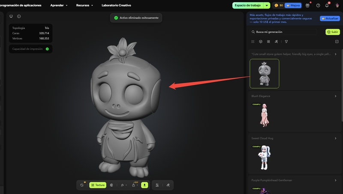Click the Vértices 160.353 value

click(x=44, y=39)
